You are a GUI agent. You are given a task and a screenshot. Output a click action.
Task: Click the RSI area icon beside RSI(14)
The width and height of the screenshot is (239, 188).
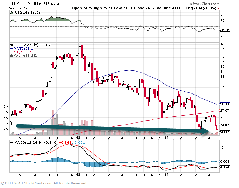point(12,12)
